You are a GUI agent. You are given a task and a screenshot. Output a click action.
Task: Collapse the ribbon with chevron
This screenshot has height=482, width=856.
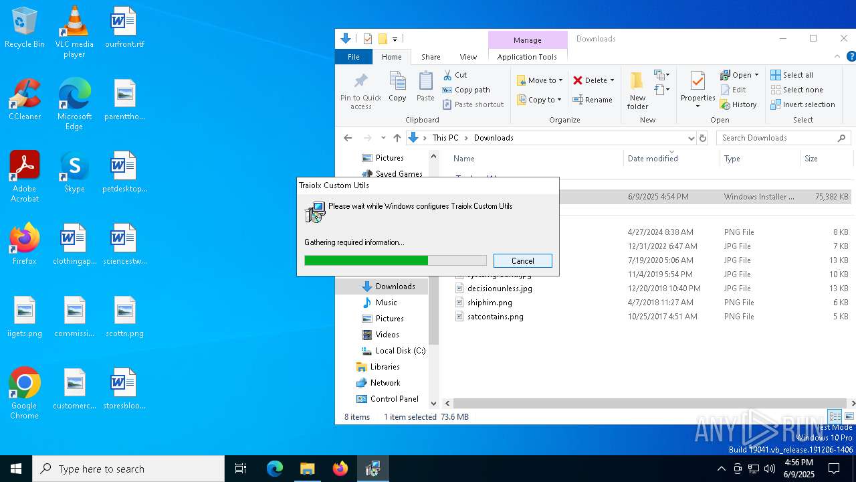(x=837, y=57)
